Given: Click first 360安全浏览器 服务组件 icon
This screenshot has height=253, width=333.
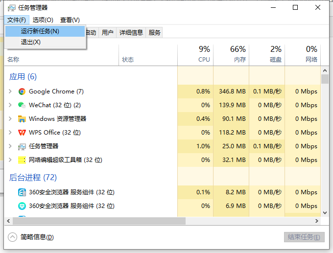Looking at the screenshot, I should pyautogui.click(x=22, y=192).
